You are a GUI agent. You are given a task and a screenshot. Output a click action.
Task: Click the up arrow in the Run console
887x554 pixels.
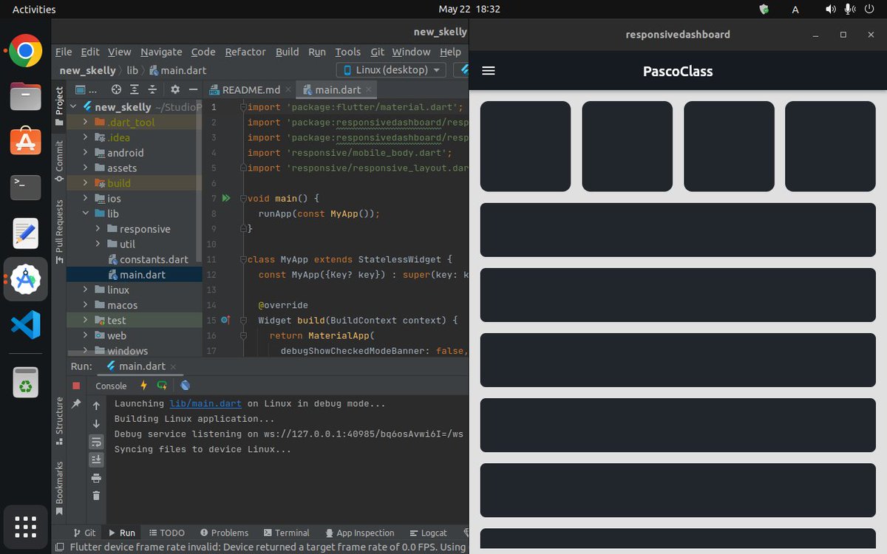[x=96, y=406]
